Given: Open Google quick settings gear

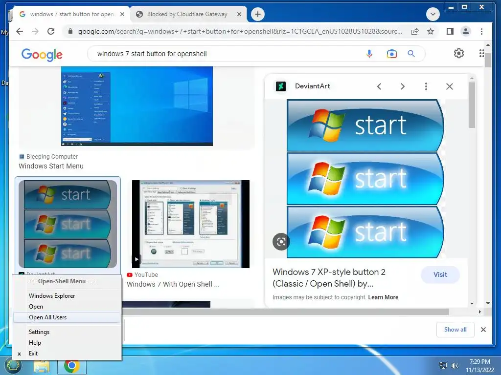Looking at the screenshot, I should pyautogui.click(x=459, y=53).
